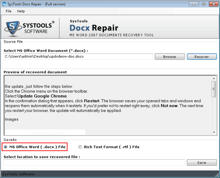Viewport: 220px width, 178px height.
Task: Click the Browse button
Action: point(170,57)
